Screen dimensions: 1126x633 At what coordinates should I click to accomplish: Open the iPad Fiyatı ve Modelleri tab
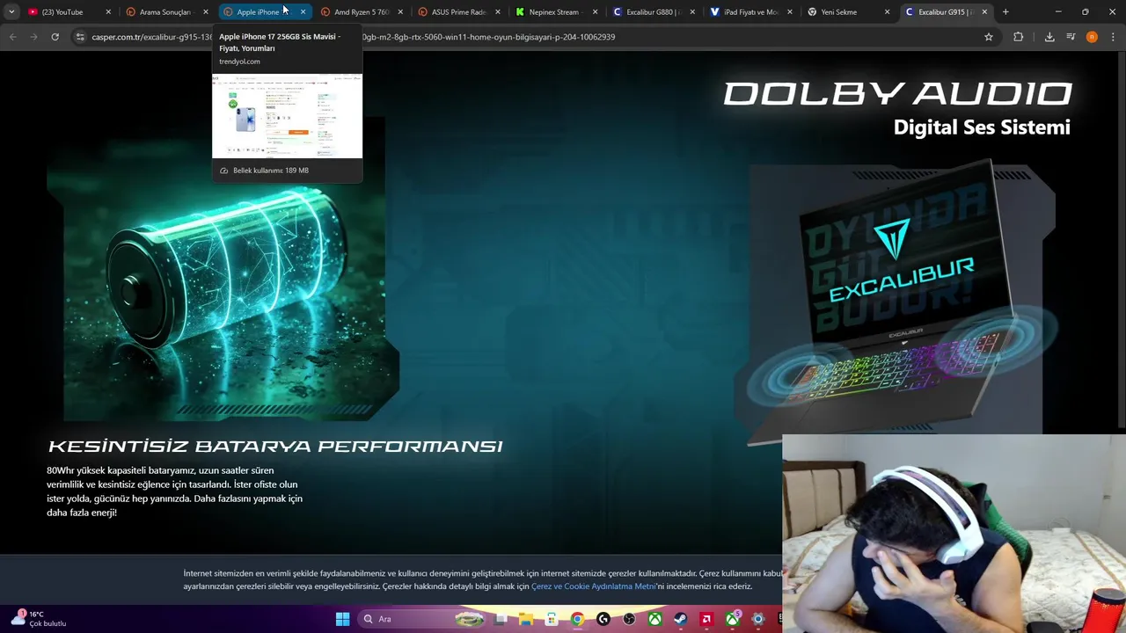pyautogui.click(x=750, y=12)
